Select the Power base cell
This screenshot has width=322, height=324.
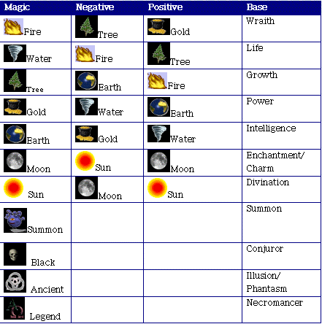(x=281, y=109)
